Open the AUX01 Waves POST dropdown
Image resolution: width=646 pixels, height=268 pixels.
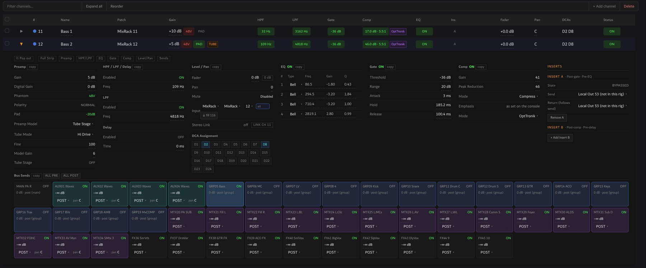[x=64, y=200]
